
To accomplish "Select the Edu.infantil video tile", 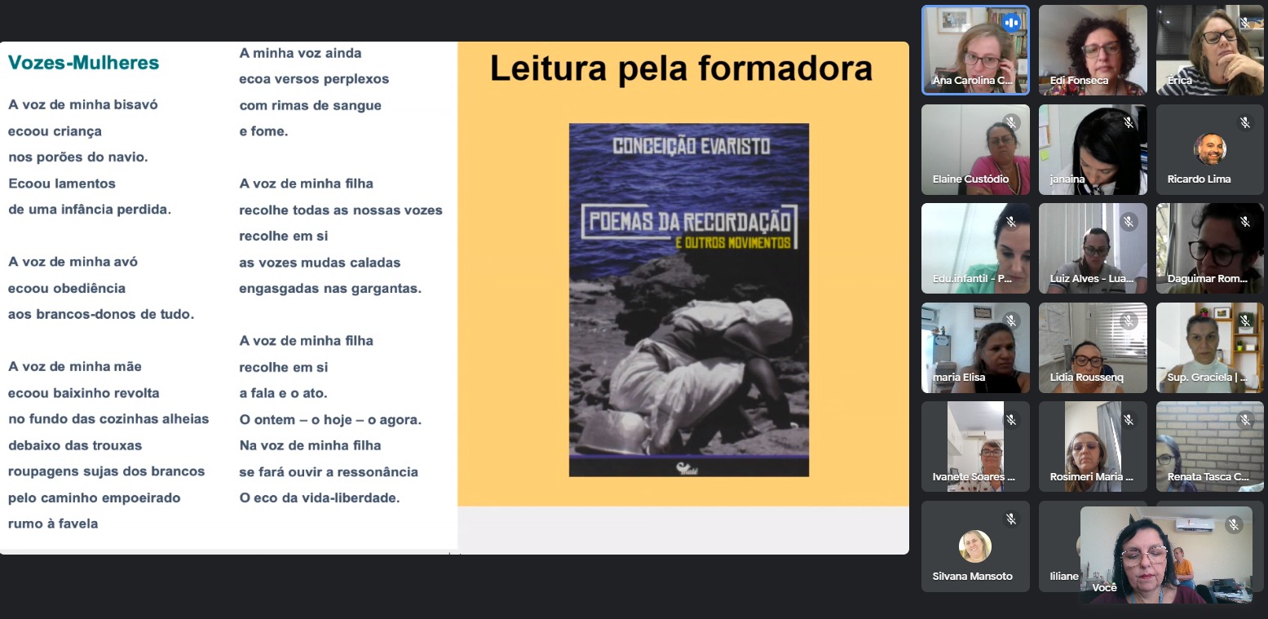I will tap(975, 249).
